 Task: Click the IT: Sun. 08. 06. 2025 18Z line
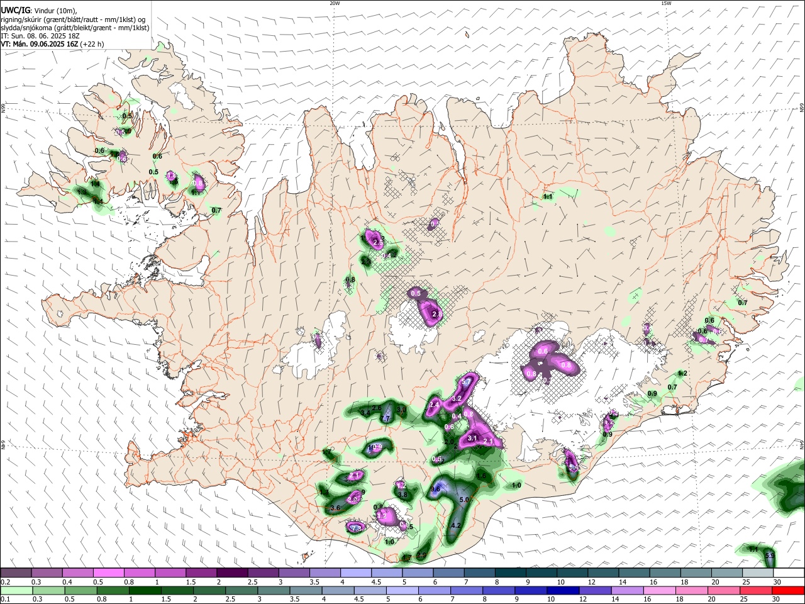click(x=40, y=36)
